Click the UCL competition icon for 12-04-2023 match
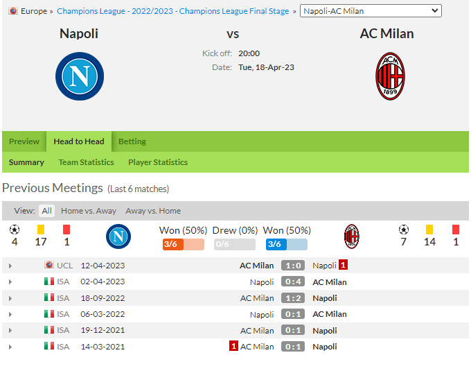This screenshot has width=471, height=380. (x=49, y=265)
